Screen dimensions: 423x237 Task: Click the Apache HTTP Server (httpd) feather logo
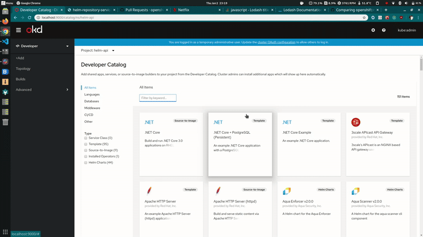coord(218,191)
